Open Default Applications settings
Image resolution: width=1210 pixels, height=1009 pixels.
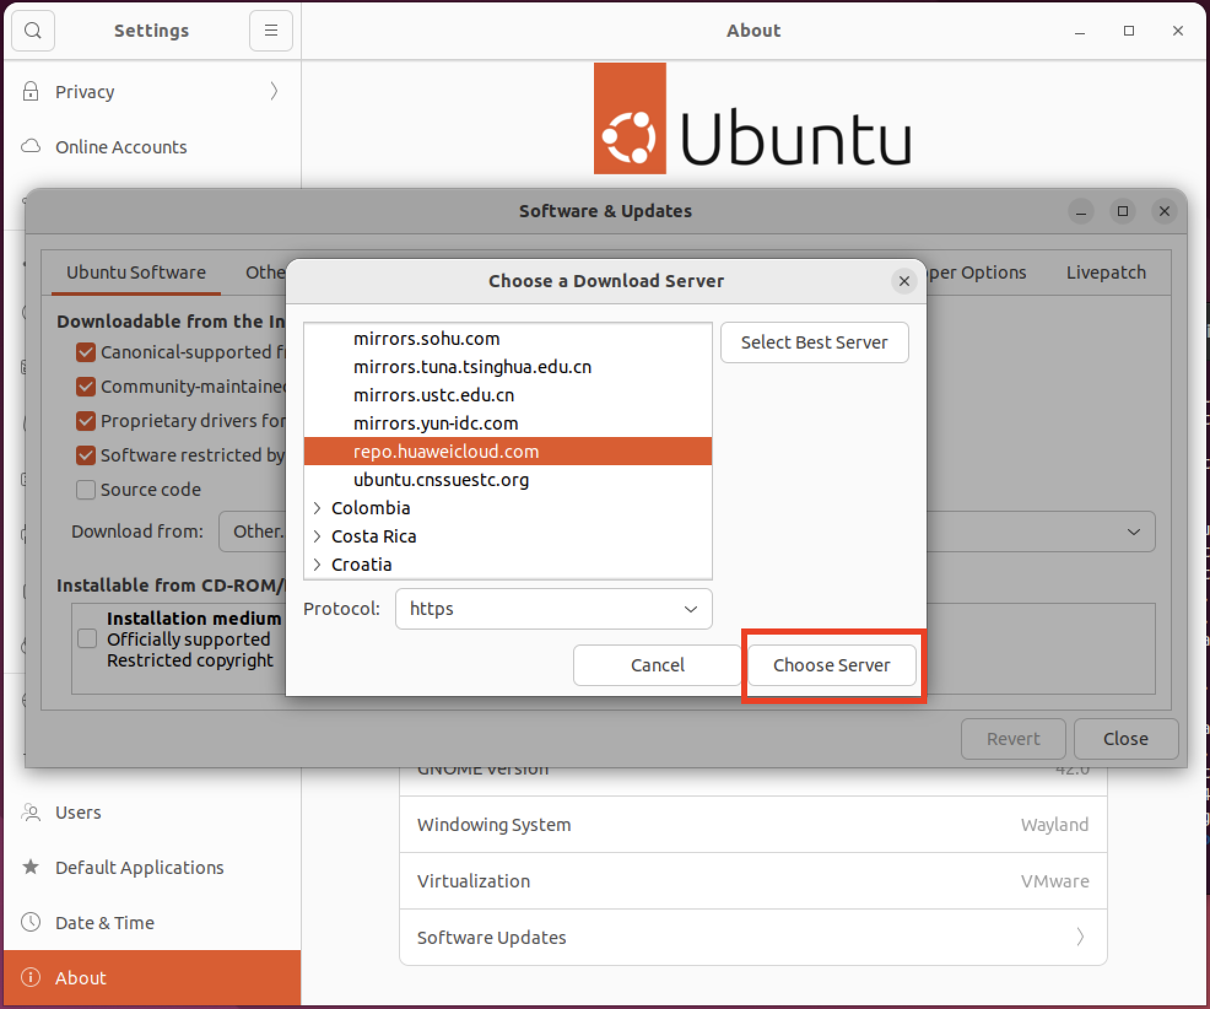point(140,867)
